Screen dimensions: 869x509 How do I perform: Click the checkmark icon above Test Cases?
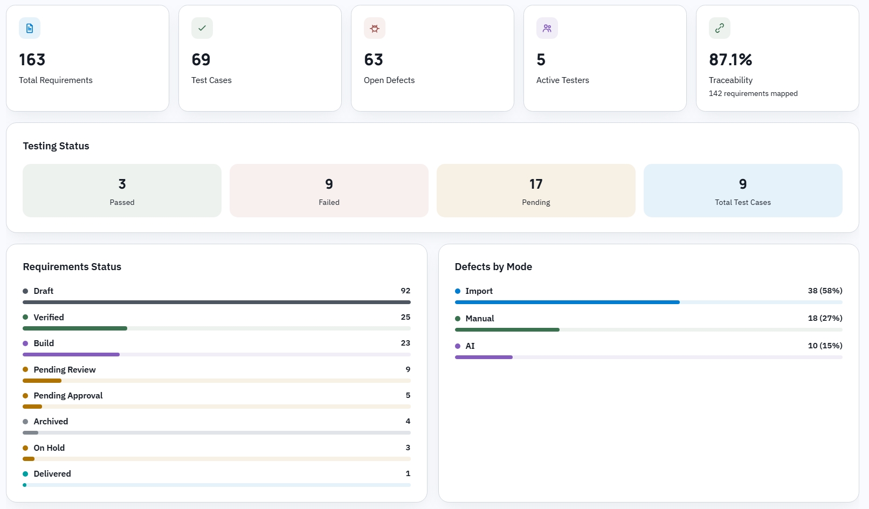[202, 28]
